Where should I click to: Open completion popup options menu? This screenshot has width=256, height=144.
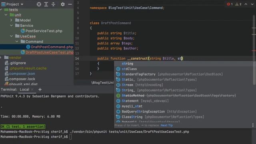click(x=253, y=125)
